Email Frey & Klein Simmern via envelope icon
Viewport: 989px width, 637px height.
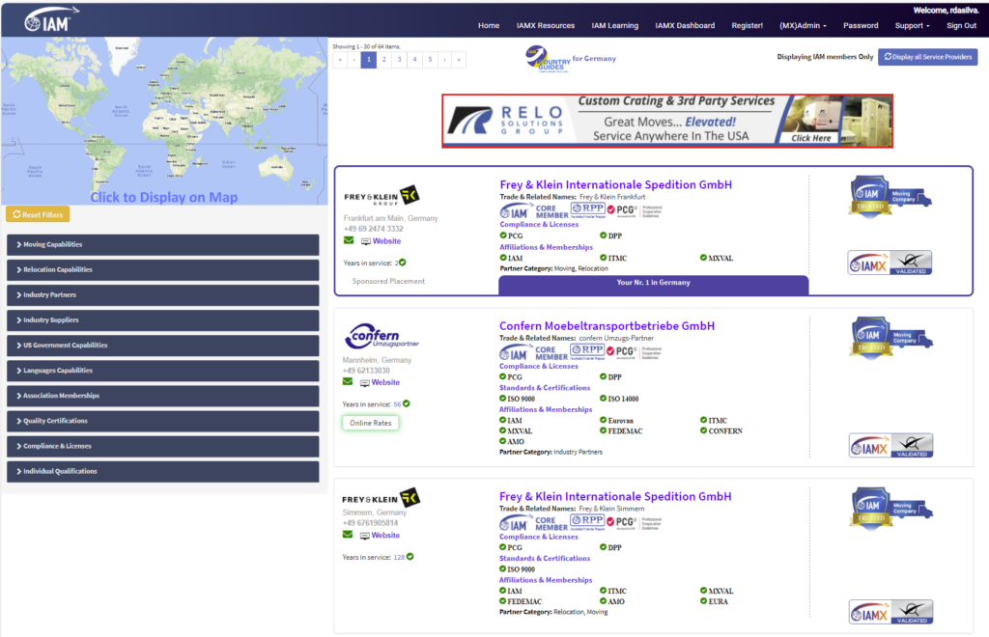(x=348, y=535)
